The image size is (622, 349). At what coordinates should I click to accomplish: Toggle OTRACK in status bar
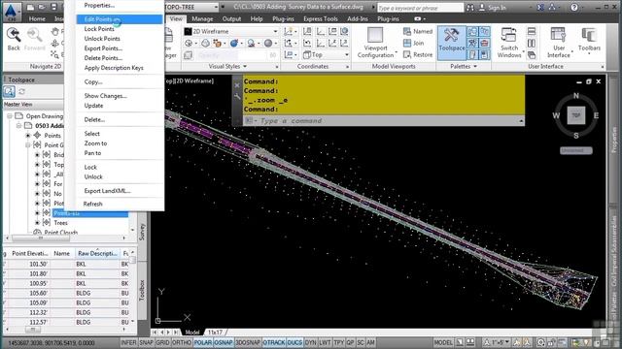click(274, 342)
